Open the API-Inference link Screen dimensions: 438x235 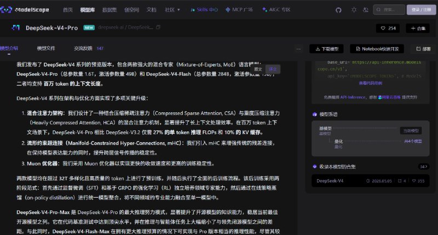(353, 98)
